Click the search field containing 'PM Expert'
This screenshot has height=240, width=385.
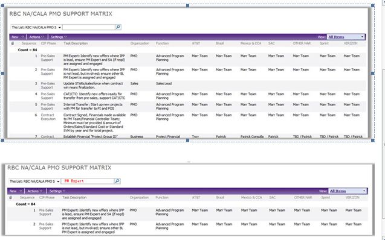(88, 182)
